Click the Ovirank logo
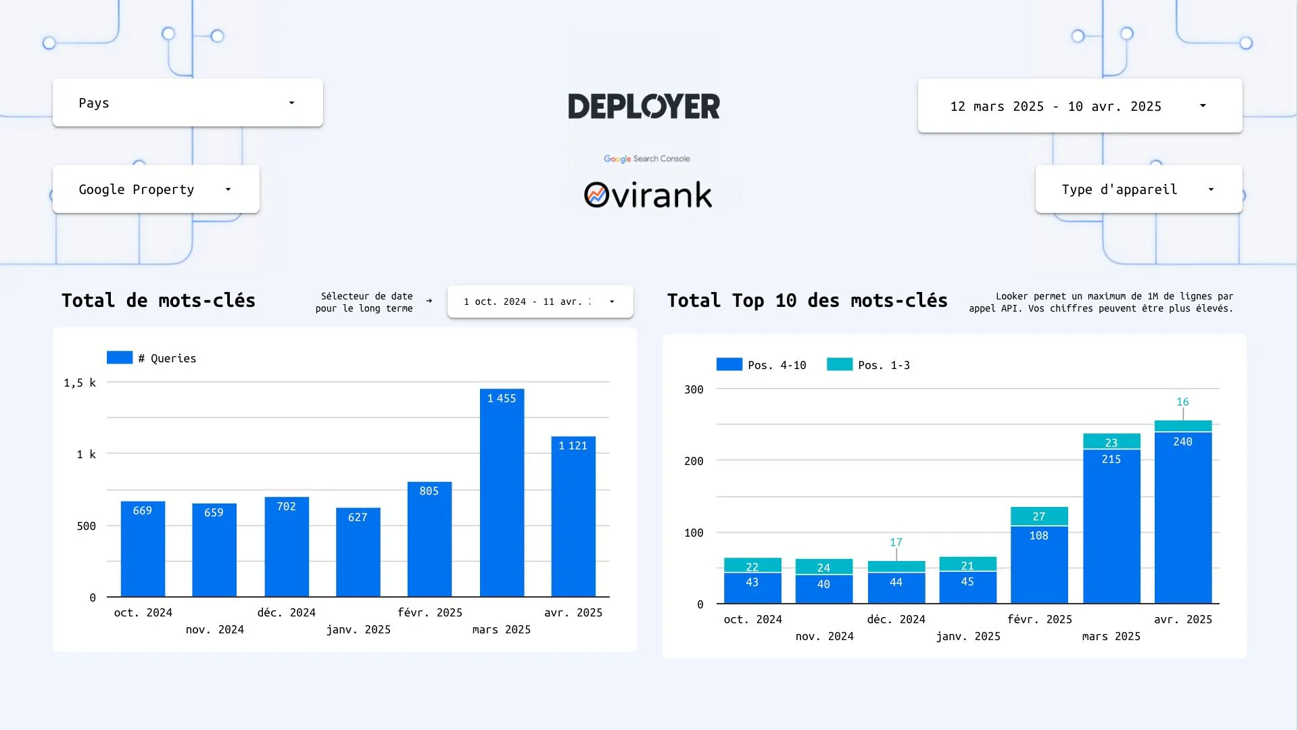The width and height of the screenshot is (1298, 730). coord(648,195)
